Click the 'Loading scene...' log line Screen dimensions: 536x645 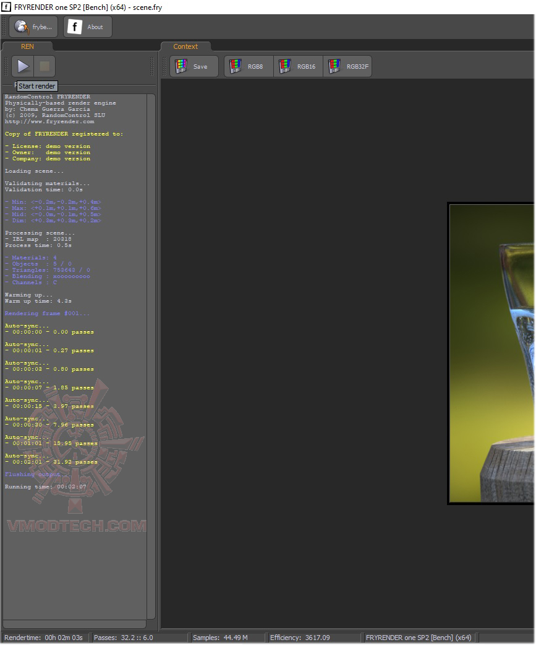(34, 171)
